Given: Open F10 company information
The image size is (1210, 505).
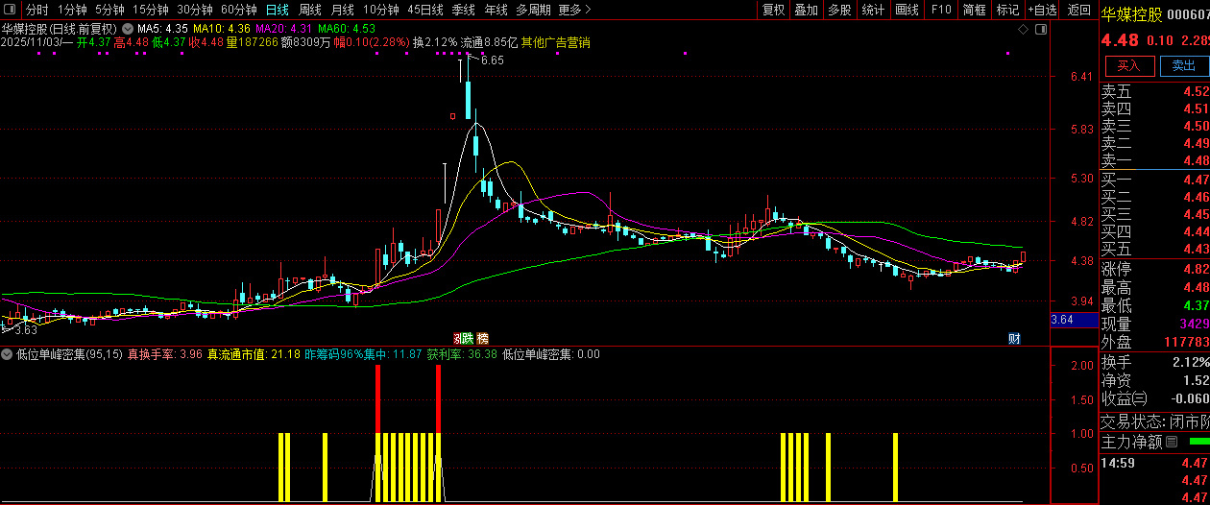Looking at the screenshot, I should pos(941,10).
